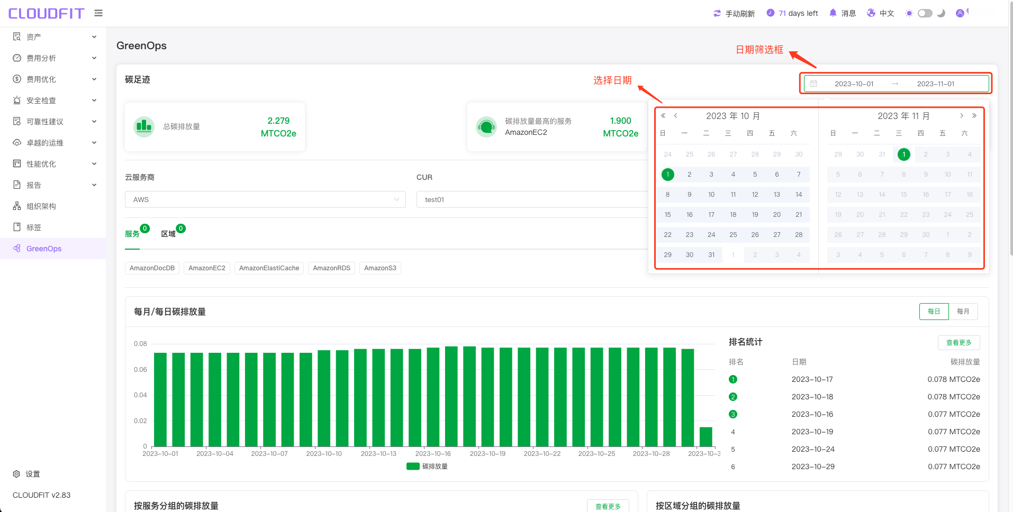Click 查看更多 in 按服务分组的碳排放量
Viewport: 1013px width, 512px height.
pos(608,506)
